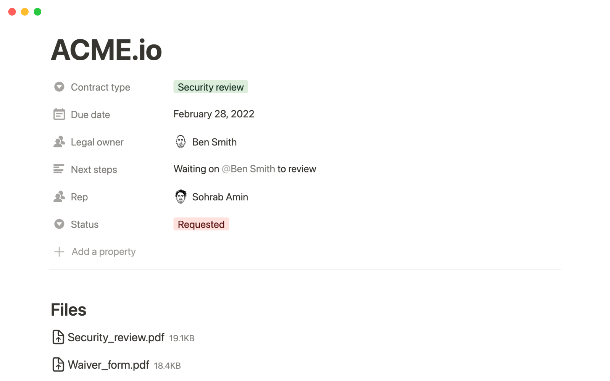This screenshot has width=610, height=381.
Task: Click the Waiver_form.pdf file icon
Action: click(x=58, y=364)
